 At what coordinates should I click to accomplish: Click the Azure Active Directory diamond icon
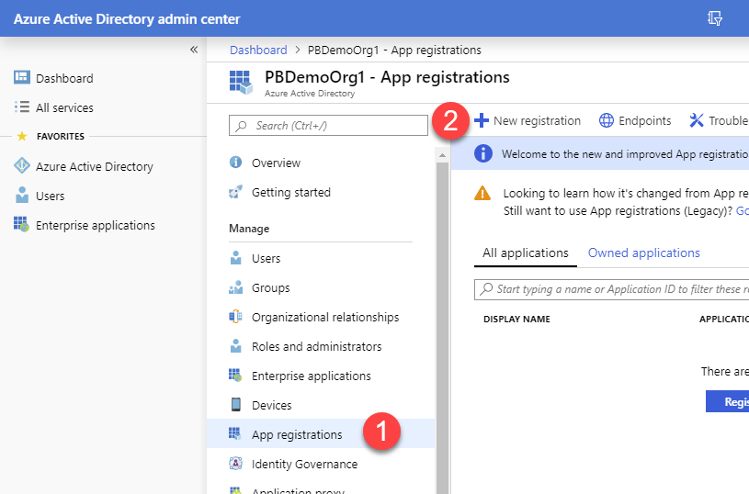pyautogui.click(x=22, y=165)
